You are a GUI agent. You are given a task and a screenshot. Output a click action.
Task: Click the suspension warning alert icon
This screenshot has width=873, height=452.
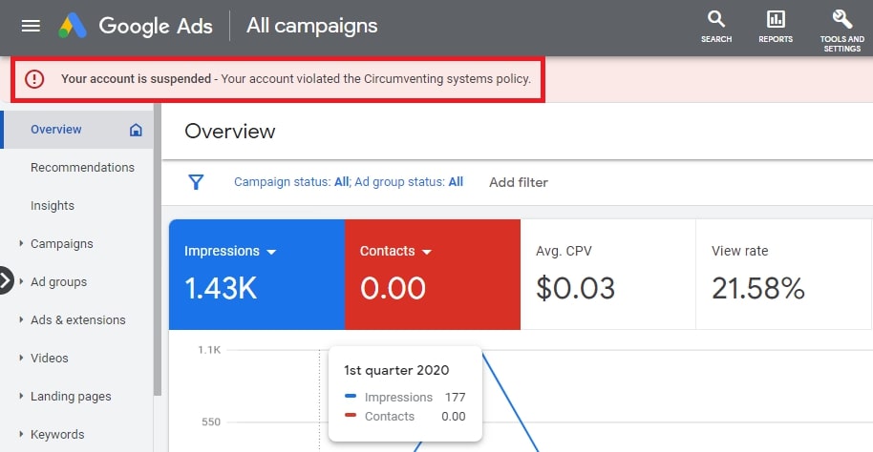coord(35,79)
